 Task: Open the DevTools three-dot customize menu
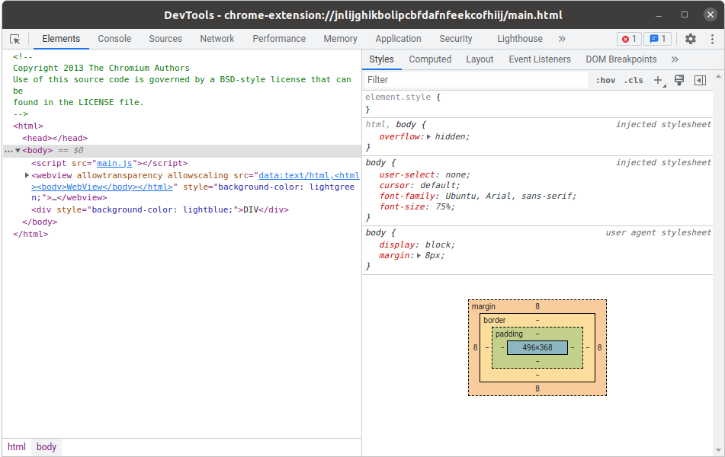tap(712, 39)
